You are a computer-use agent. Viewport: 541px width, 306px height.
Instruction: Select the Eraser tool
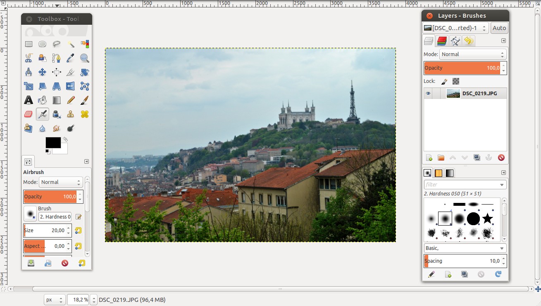28,114
